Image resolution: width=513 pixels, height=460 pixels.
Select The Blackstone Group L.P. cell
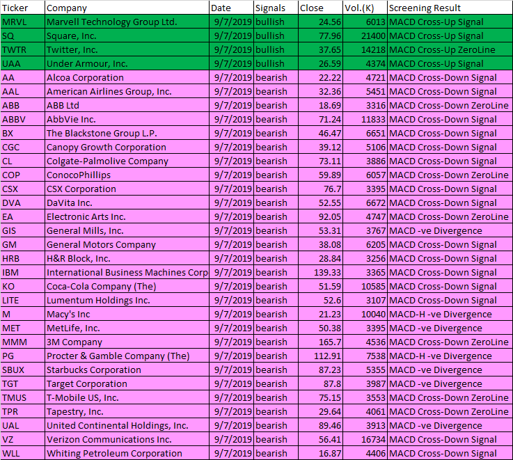127,133
